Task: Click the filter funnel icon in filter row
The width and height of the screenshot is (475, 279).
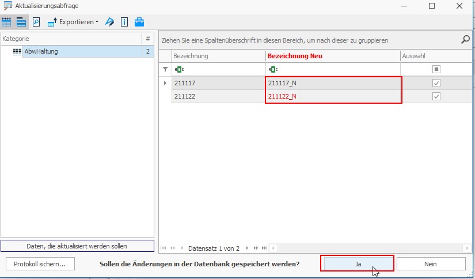Action: point(165,69)
